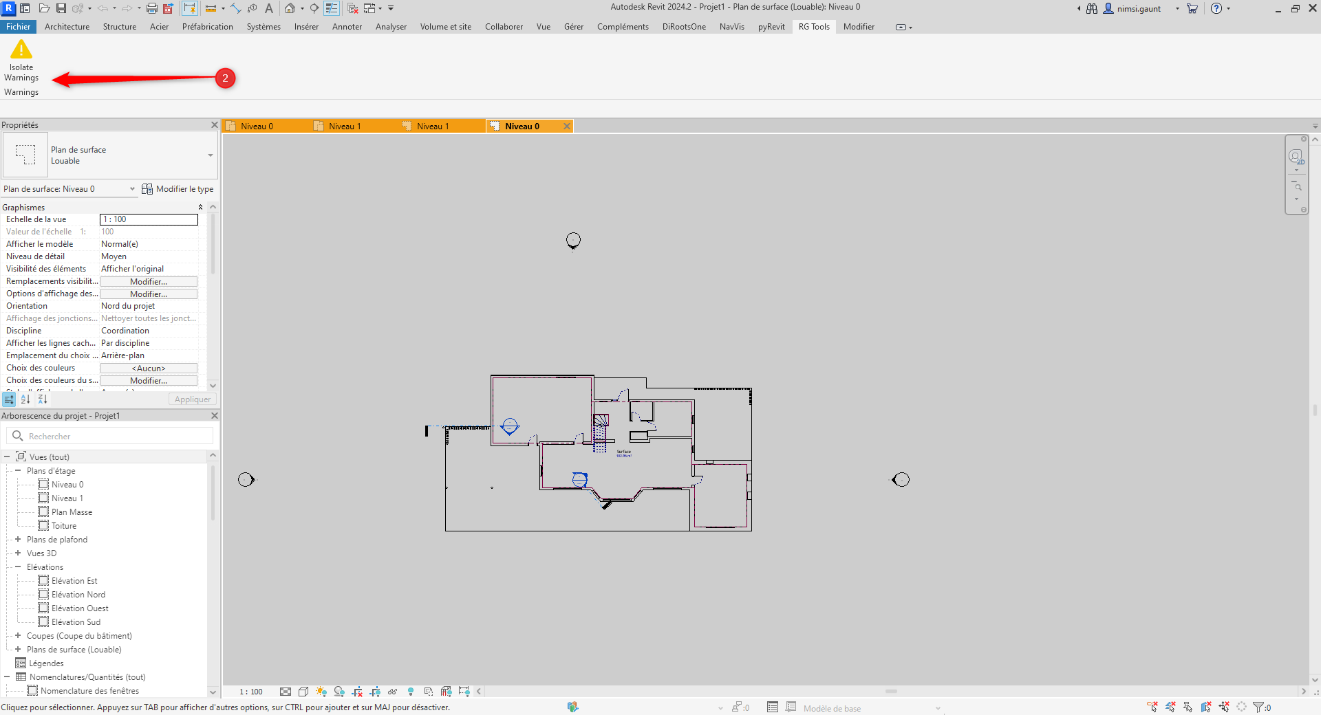Toggle Sun Path in the view control bar
The height and width of the screenshot is (715, 1321).
321,692
